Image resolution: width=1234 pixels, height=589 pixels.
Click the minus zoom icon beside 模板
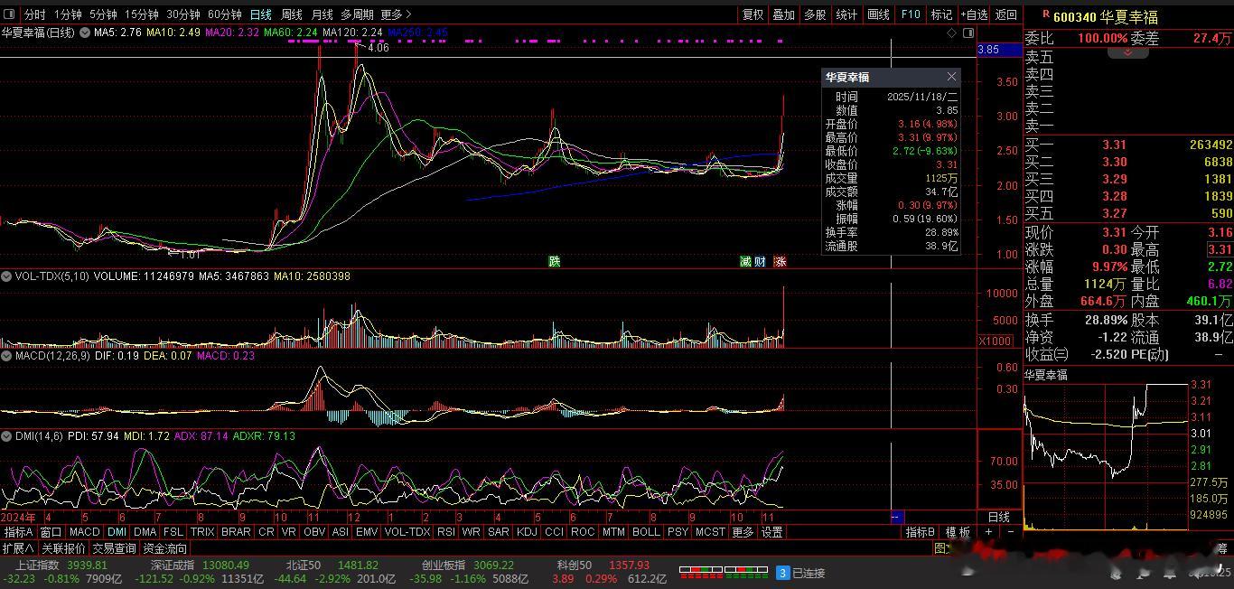click(1010, 532)
